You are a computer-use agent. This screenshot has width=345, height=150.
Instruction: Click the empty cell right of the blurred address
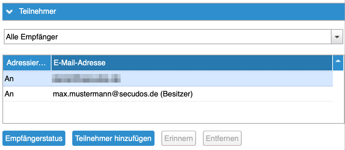(225, 78)
